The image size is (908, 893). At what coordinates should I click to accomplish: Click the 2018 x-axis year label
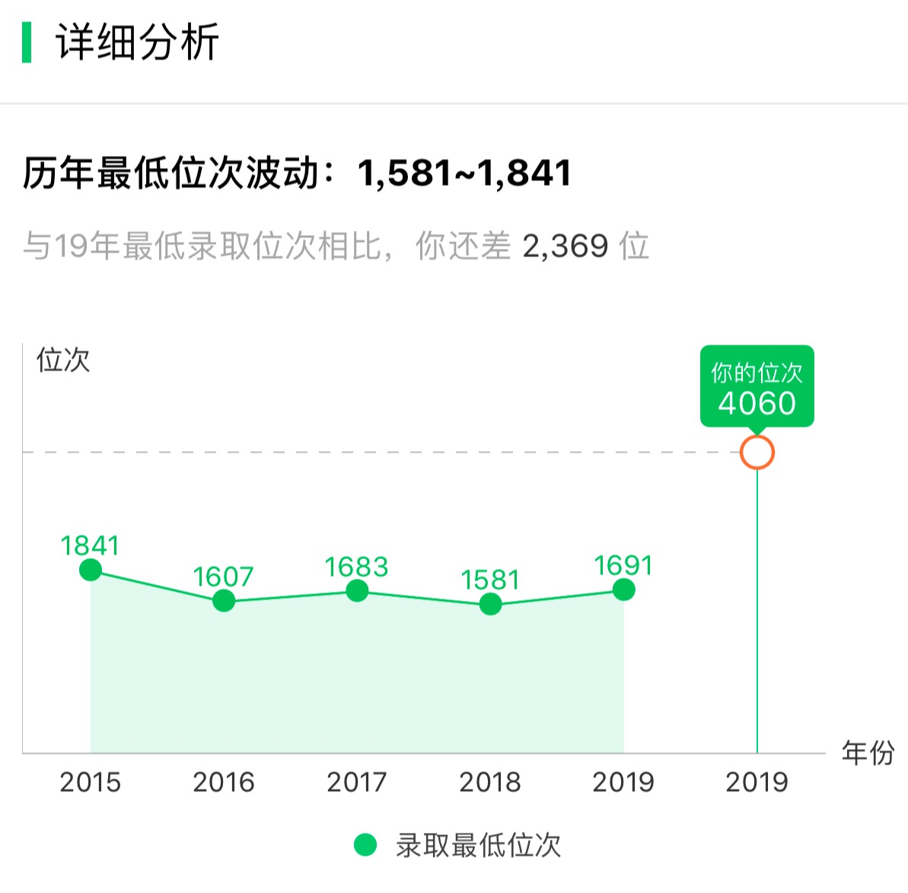coord(490,783)
